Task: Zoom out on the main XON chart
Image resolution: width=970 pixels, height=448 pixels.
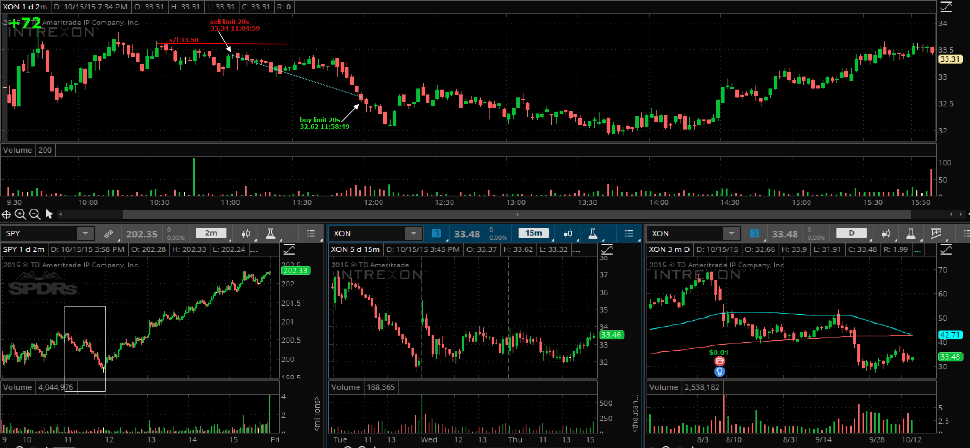Action: pyautogui.click(x=35, y=214)
